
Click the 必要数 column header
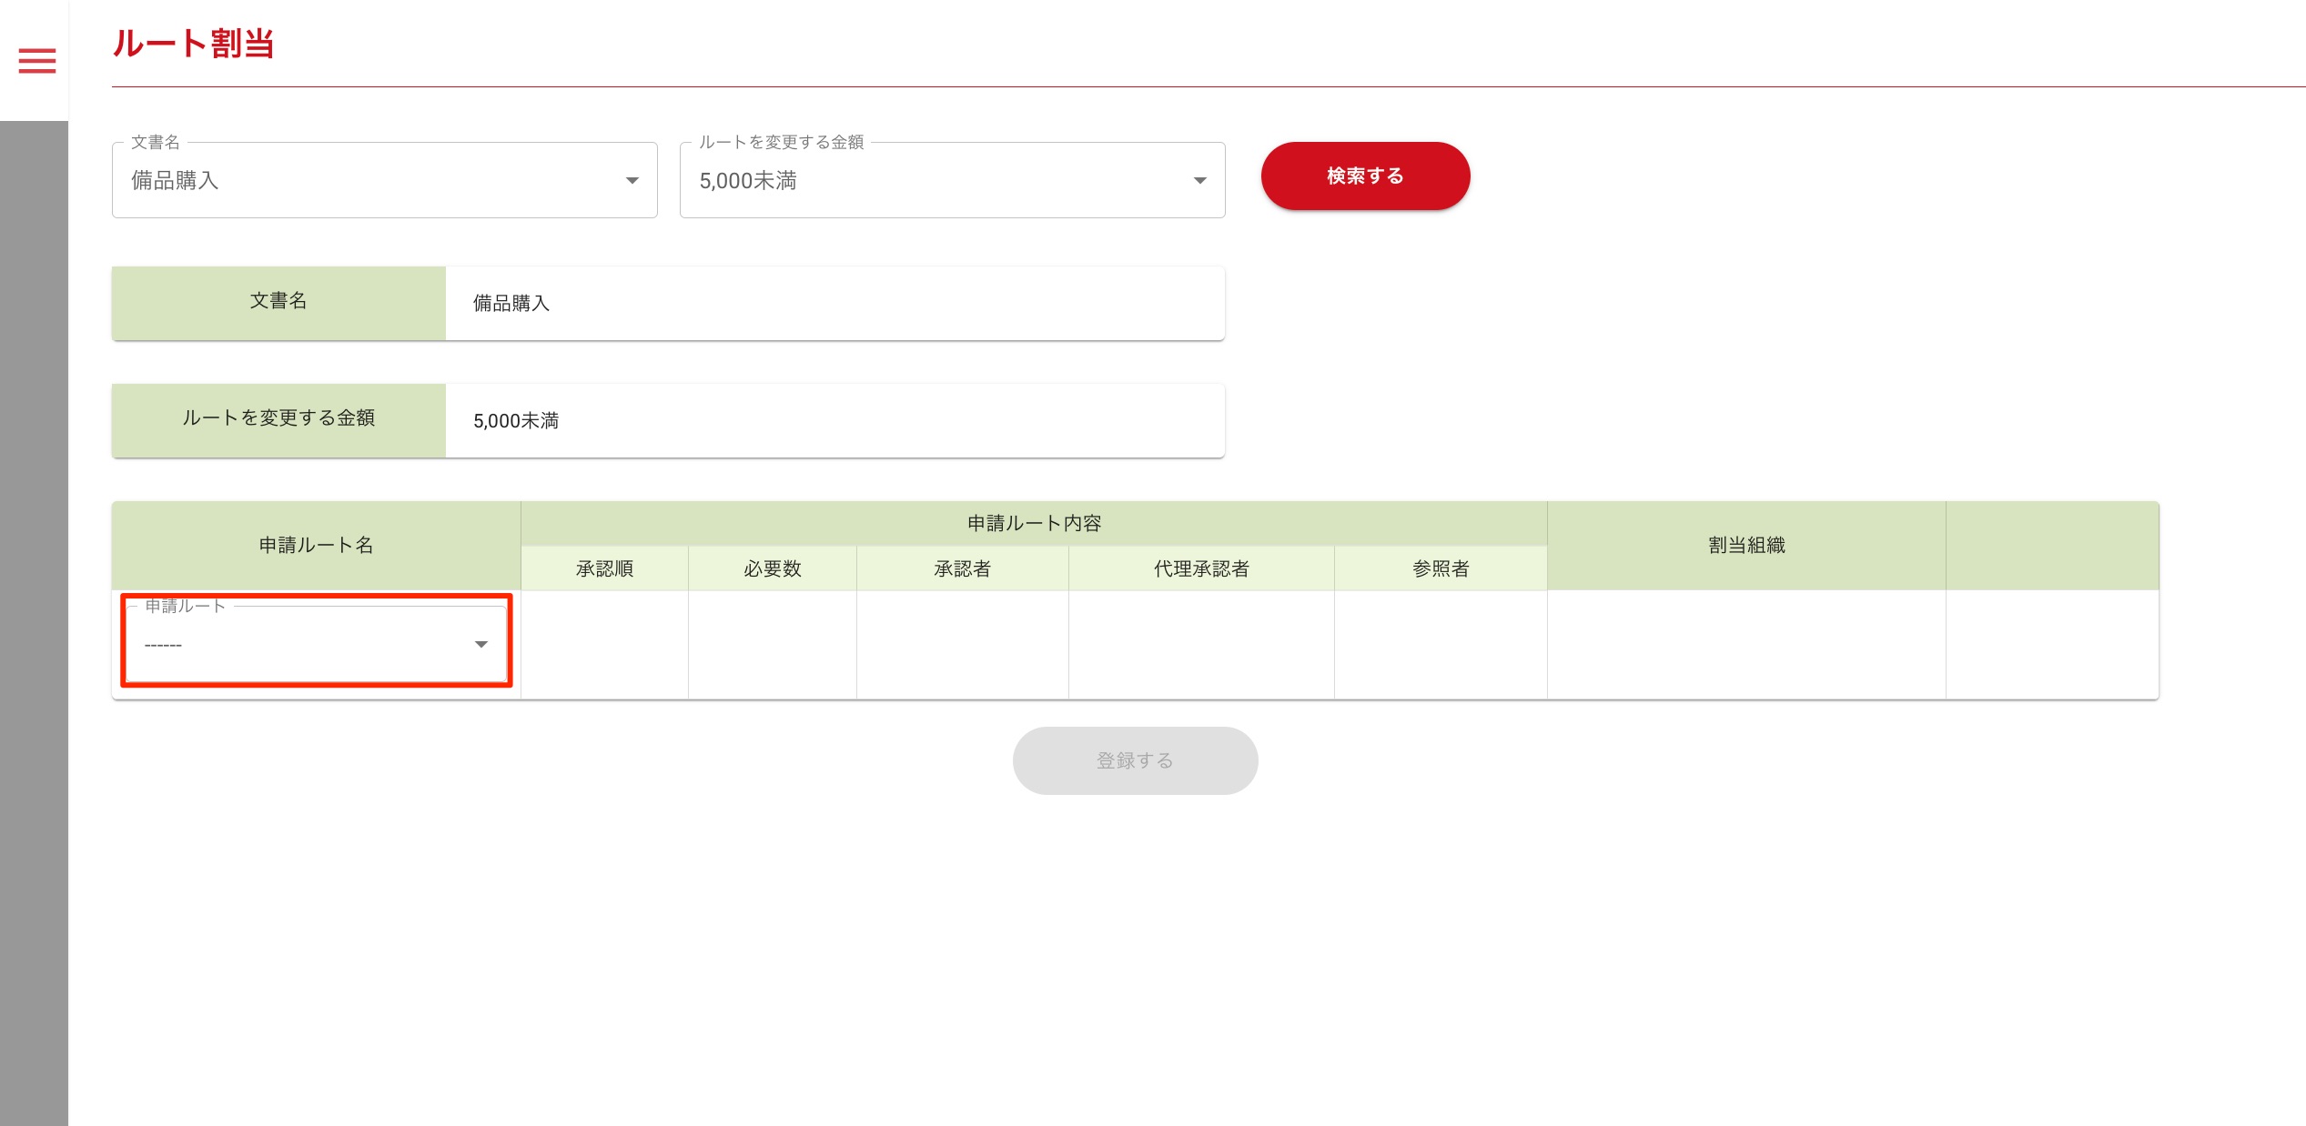point(772,568)
